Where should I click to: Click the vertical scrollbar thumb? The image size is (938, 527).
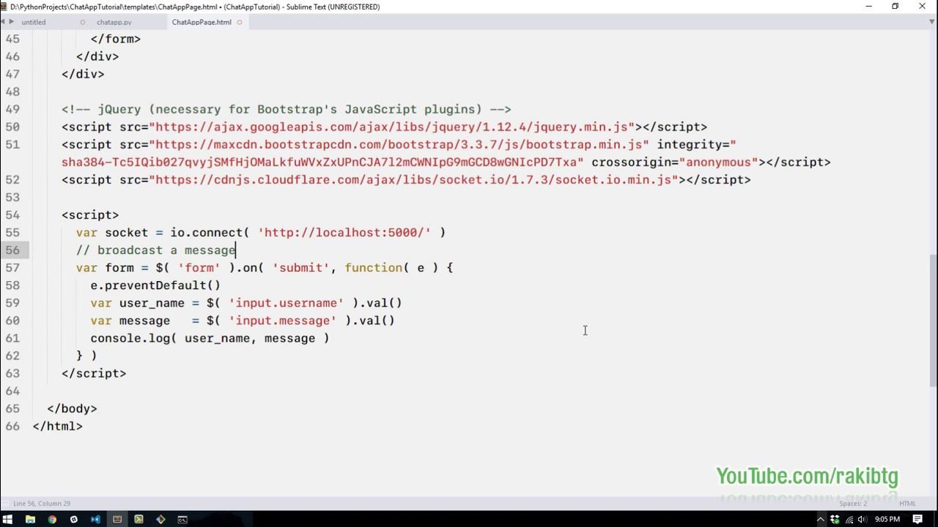click(x=933, y=320)
